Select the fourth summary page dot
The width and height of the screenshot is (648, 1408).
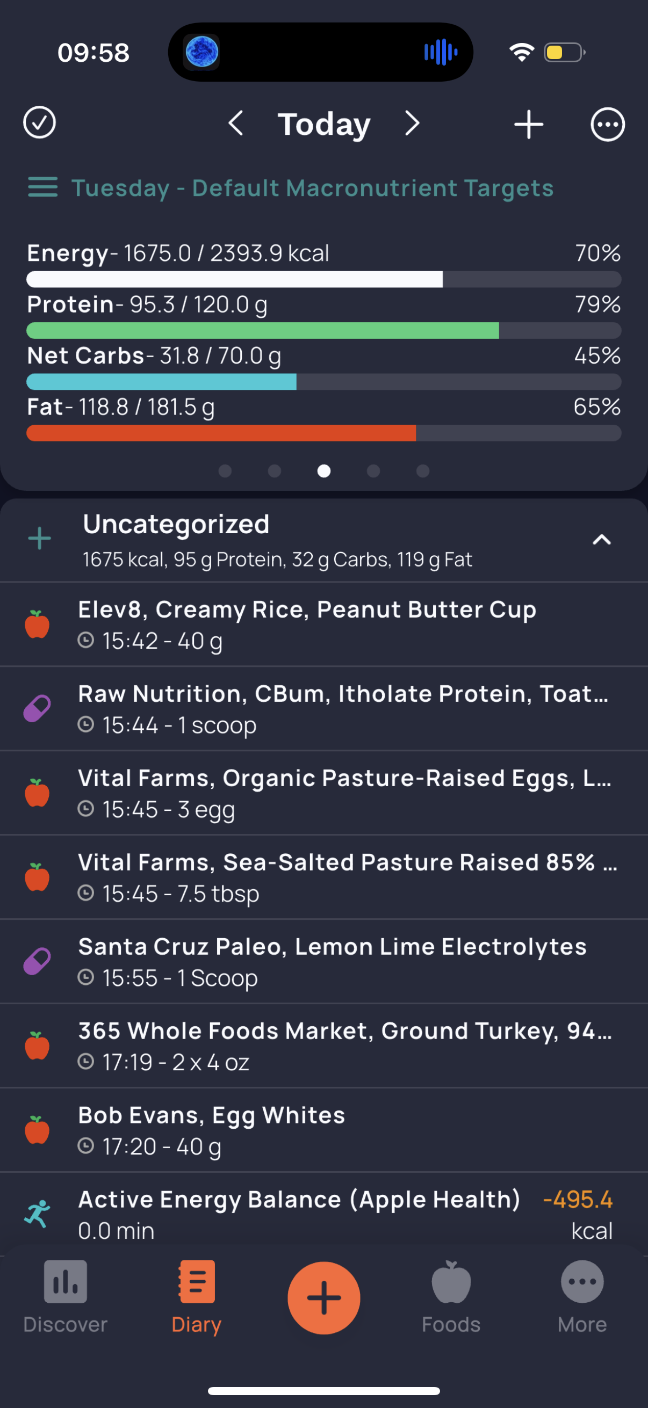[373, 470]
